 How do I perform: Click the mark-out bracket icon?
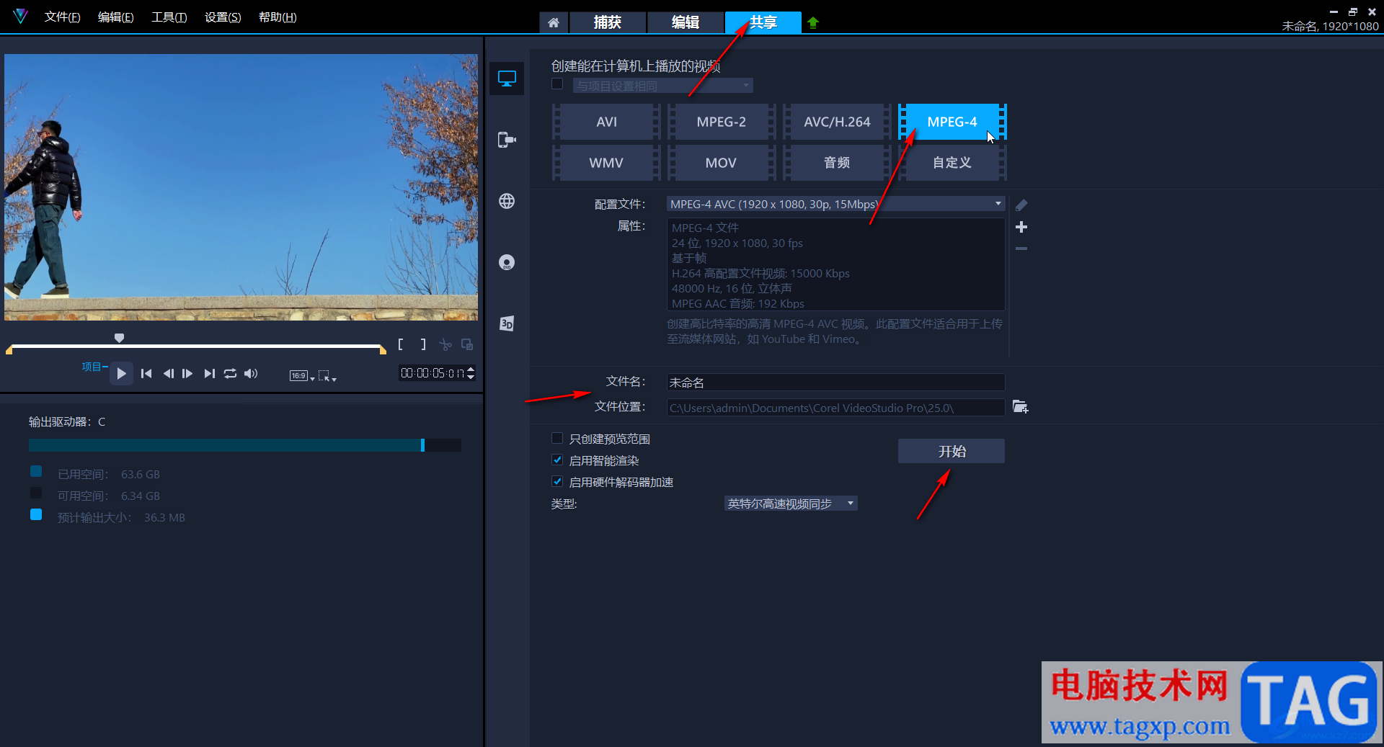[423, 344]
